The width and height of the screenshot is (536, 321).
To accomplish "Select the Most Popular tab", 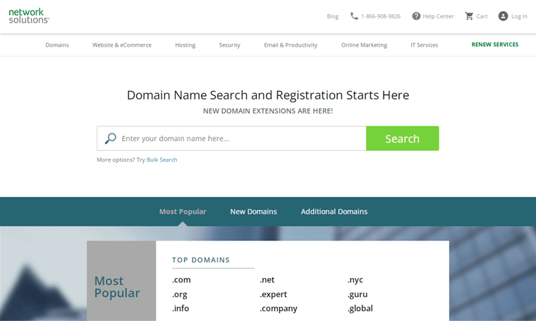I will (183, 212).
